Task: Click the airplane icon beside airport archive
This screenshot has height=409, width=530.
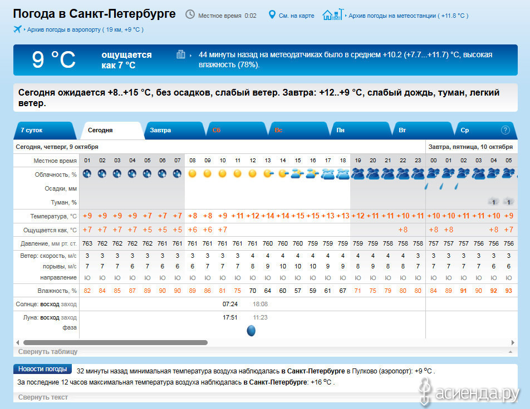Action: tap(17, 29)
